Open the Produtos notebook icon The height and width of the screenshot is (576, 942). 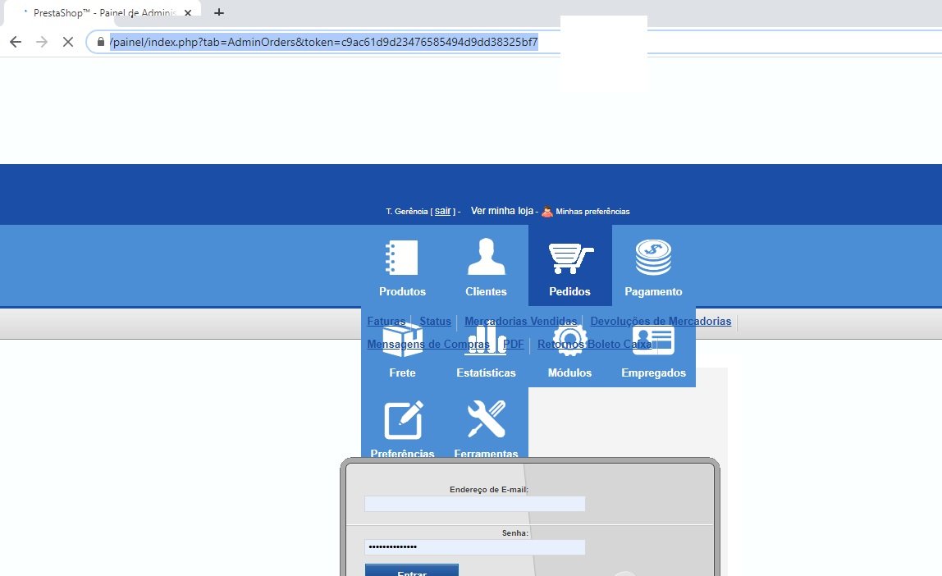[401, 258]
